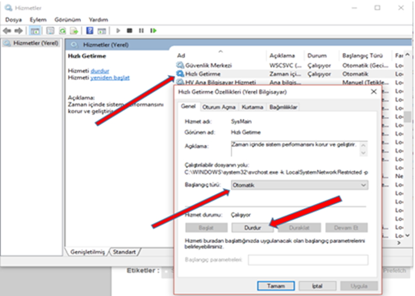This screenshot has width=415, height=296.
Task: Close the Hızlı Getirme Özellikleri dialog
Action: pyautogui.click(x=373, y=92)
